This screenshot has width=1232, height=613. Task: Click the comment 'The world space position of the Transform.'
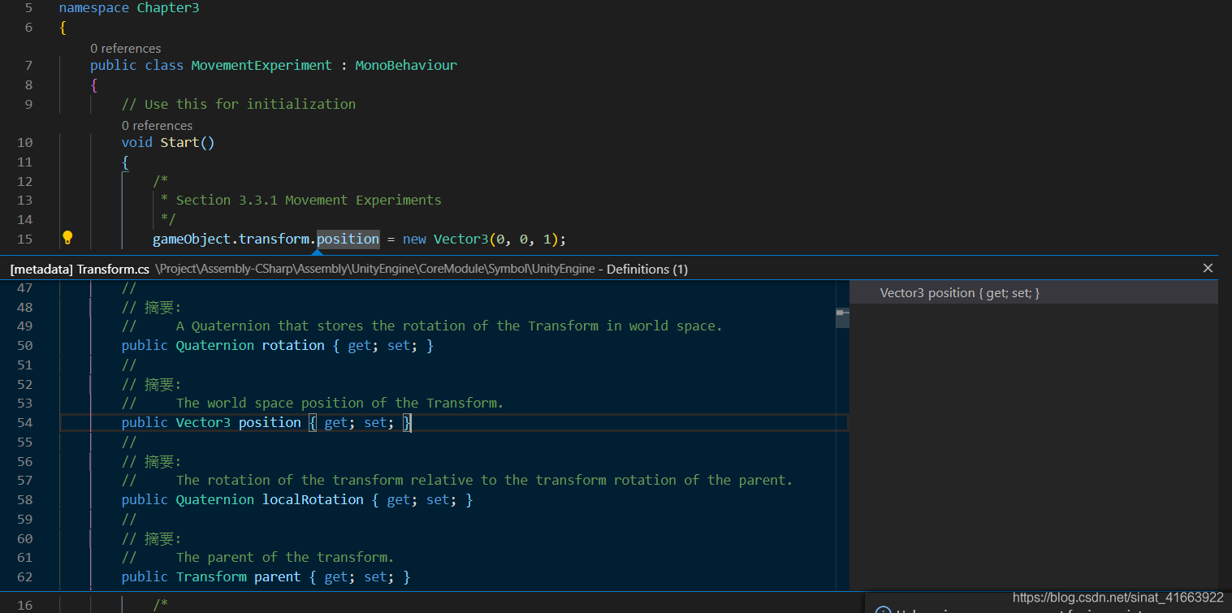(340, 403)
